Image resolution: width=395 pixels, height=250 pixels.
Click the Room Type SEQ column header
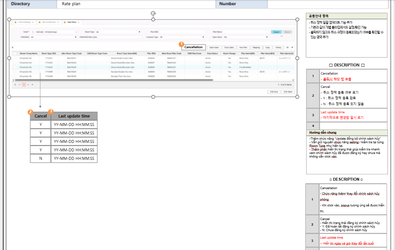[49, 53]
